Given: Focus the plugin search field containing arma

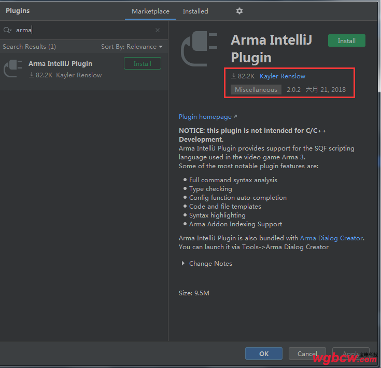Looking at the screenshot, I should pos(84,30).
